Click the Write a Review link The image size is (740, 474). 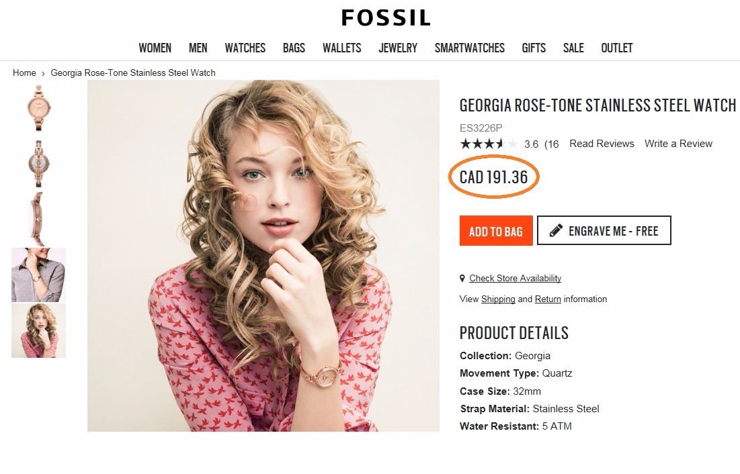click(678, 144)
